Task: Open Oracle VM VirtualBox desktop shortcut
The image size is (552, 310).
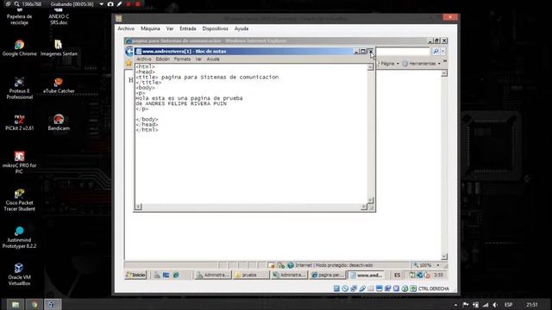Action: pyautogui.click(x=19, y=275)
